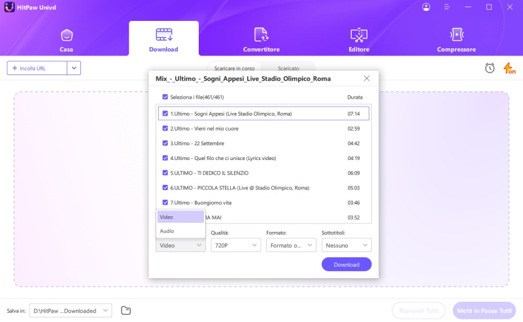Uncheck 5.ULTIMO - TI DEDICO IL SILENZIO checkbox
The height and width of the screenshot is (322, 523).
pos(165,172)
